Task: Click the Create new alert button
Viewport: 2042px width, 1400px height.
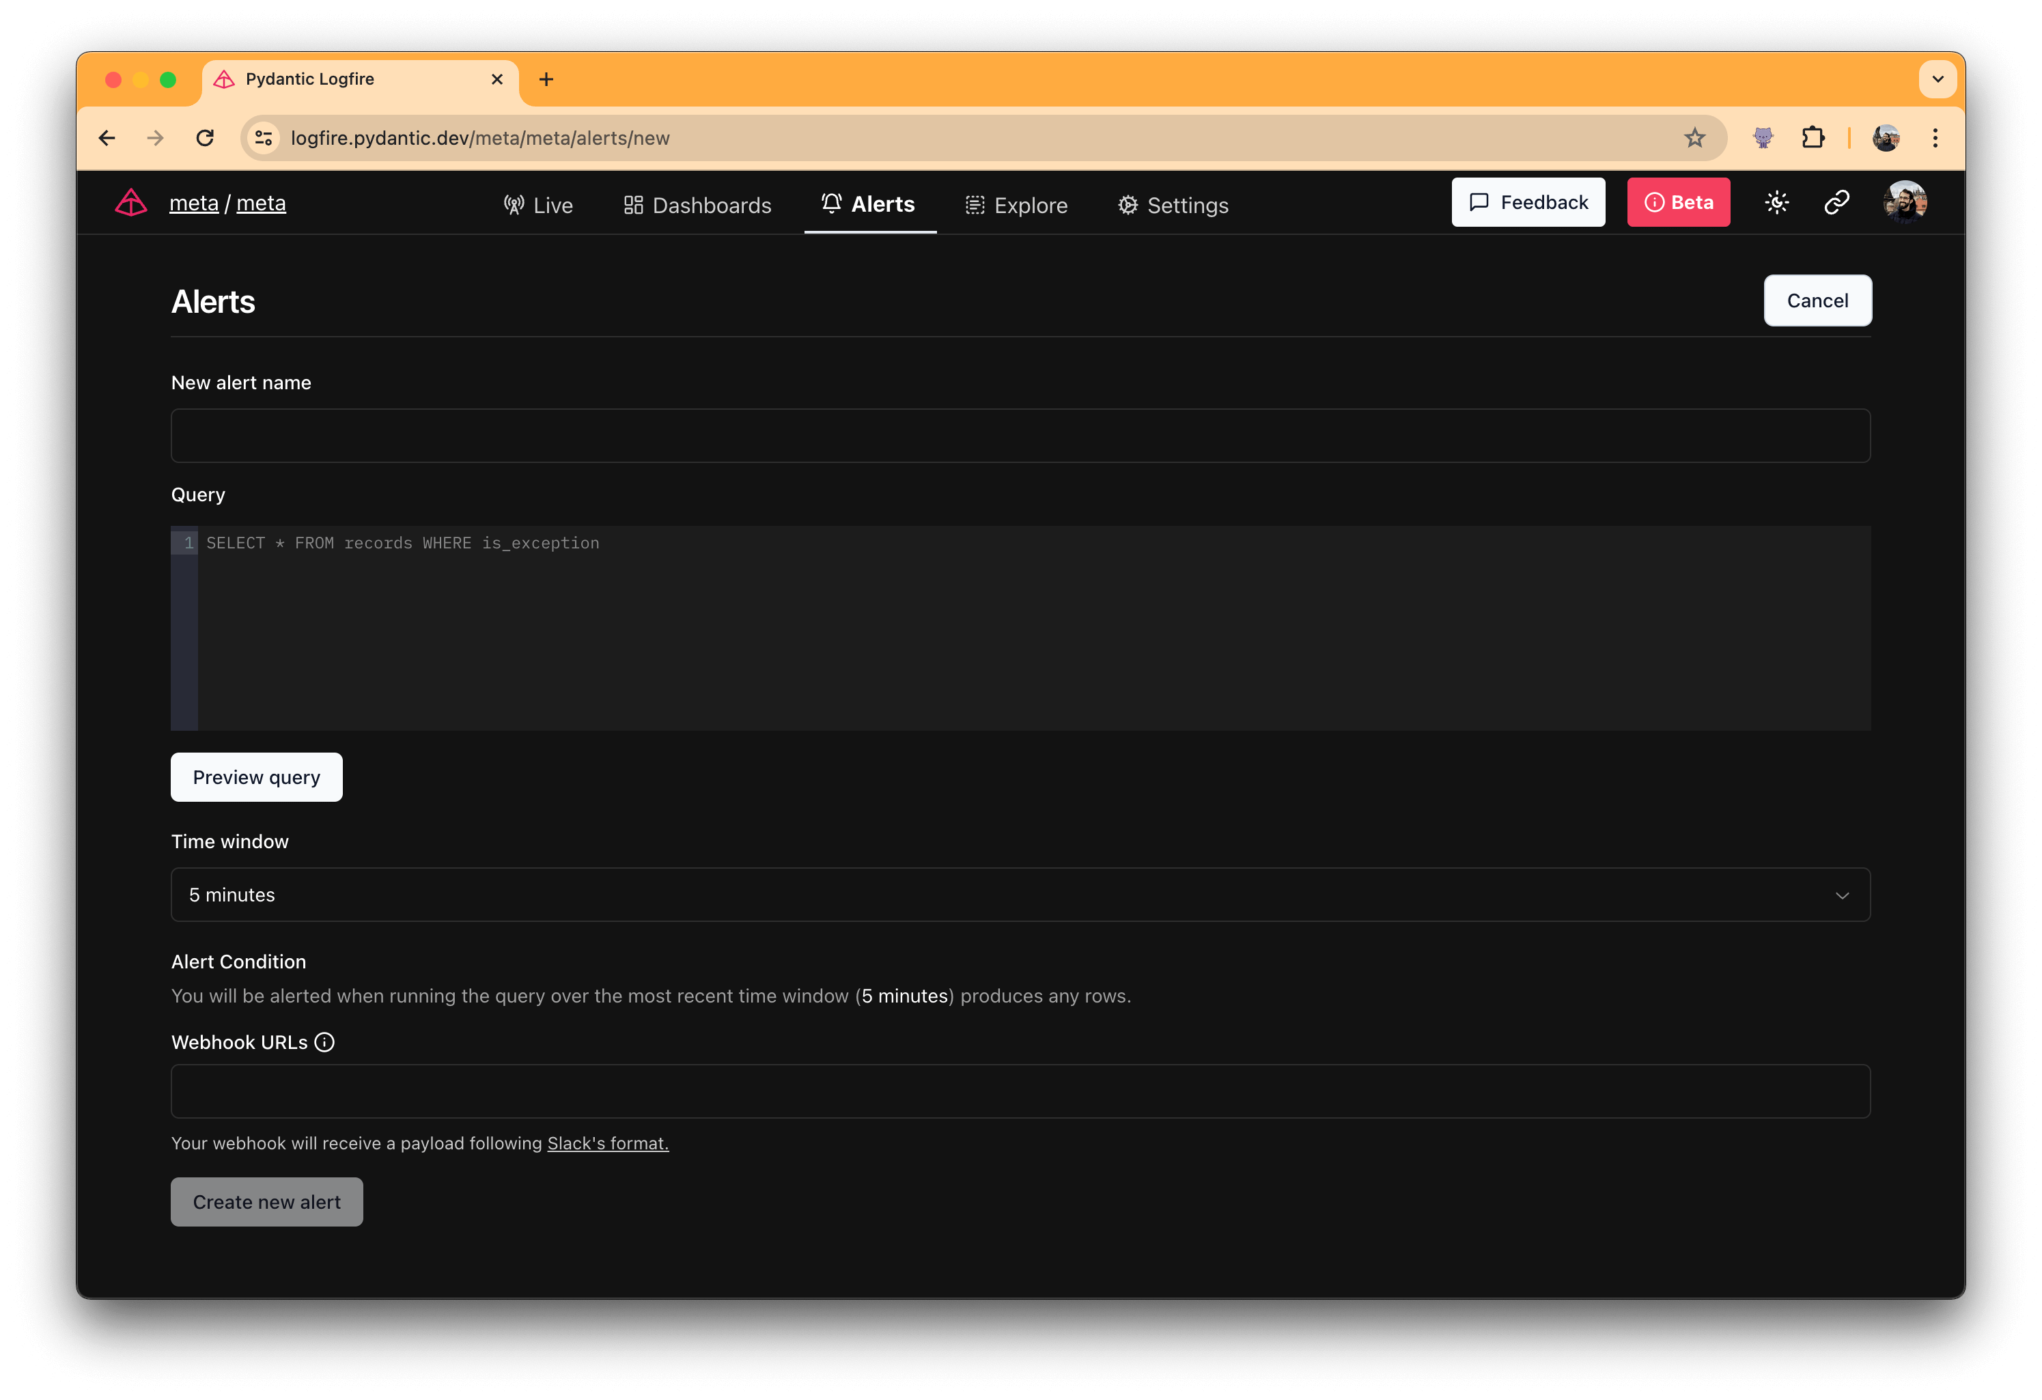Action: click(x=266, y=1201)
